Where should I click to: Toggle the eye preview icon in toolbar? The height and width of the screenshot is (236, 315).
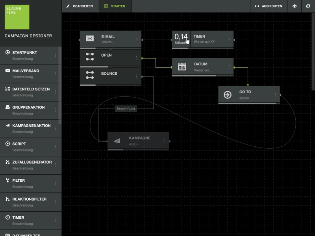(x=295, y=6)
